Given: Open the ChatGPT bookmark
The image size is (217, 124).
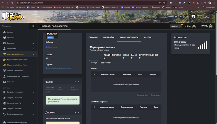Looking at the screenshot, I should point(81,7).
